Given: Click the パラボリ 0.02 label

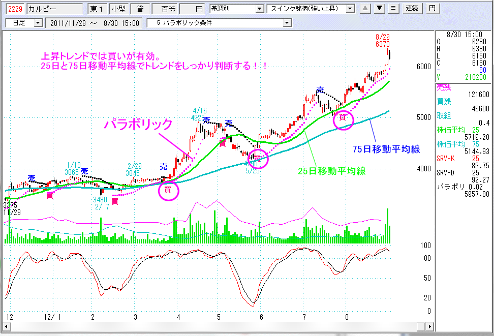Looking at the screenshot, I should coord(459,187).
